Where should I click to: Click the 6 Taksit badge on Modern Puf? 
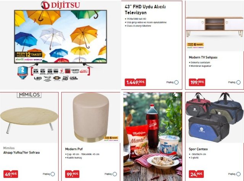(x=111, y=138)
